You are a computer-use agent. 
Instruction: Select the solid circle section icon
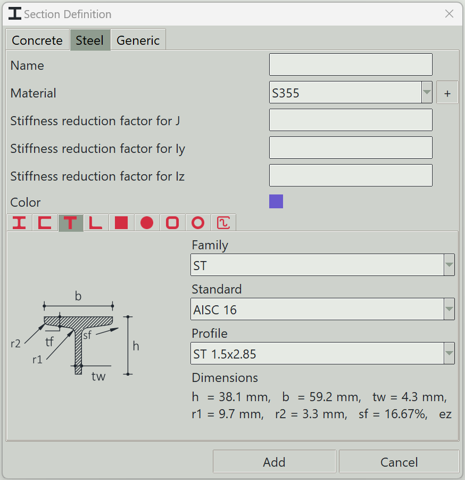pyautogui.click(x=147, y=223)
